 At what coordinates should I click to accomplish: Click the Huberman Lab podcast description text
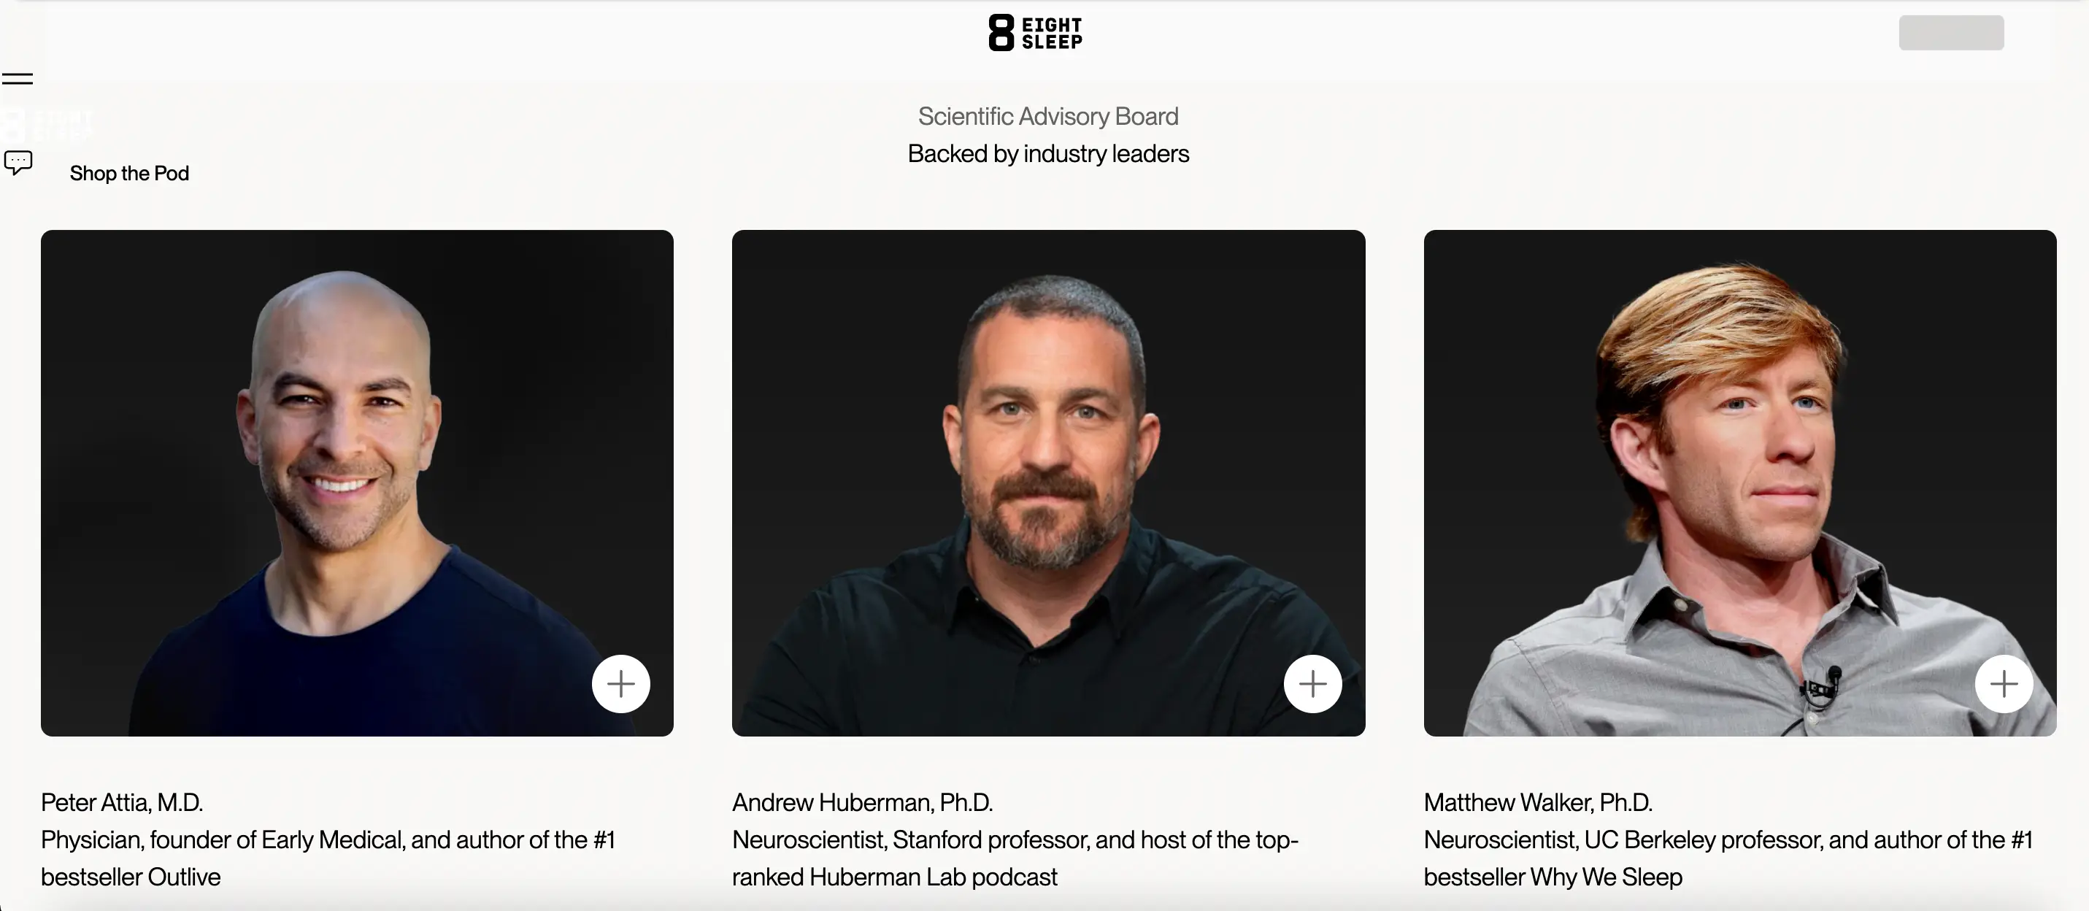[1015, 858]
